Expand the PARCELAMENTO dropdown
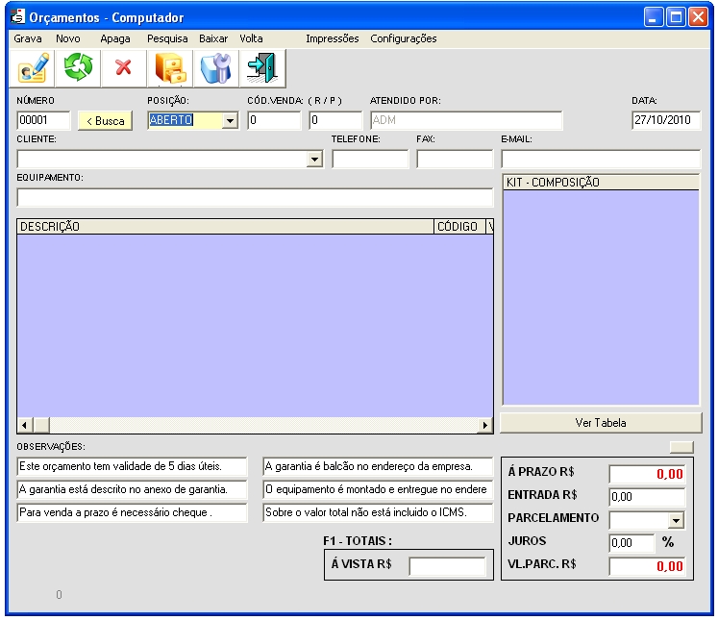 pyautogui.click(x=677, y=519)
